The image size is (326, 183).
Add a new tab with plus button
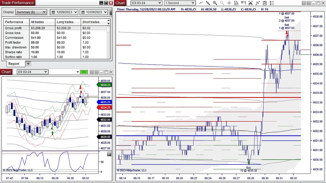tap(28, 64)
